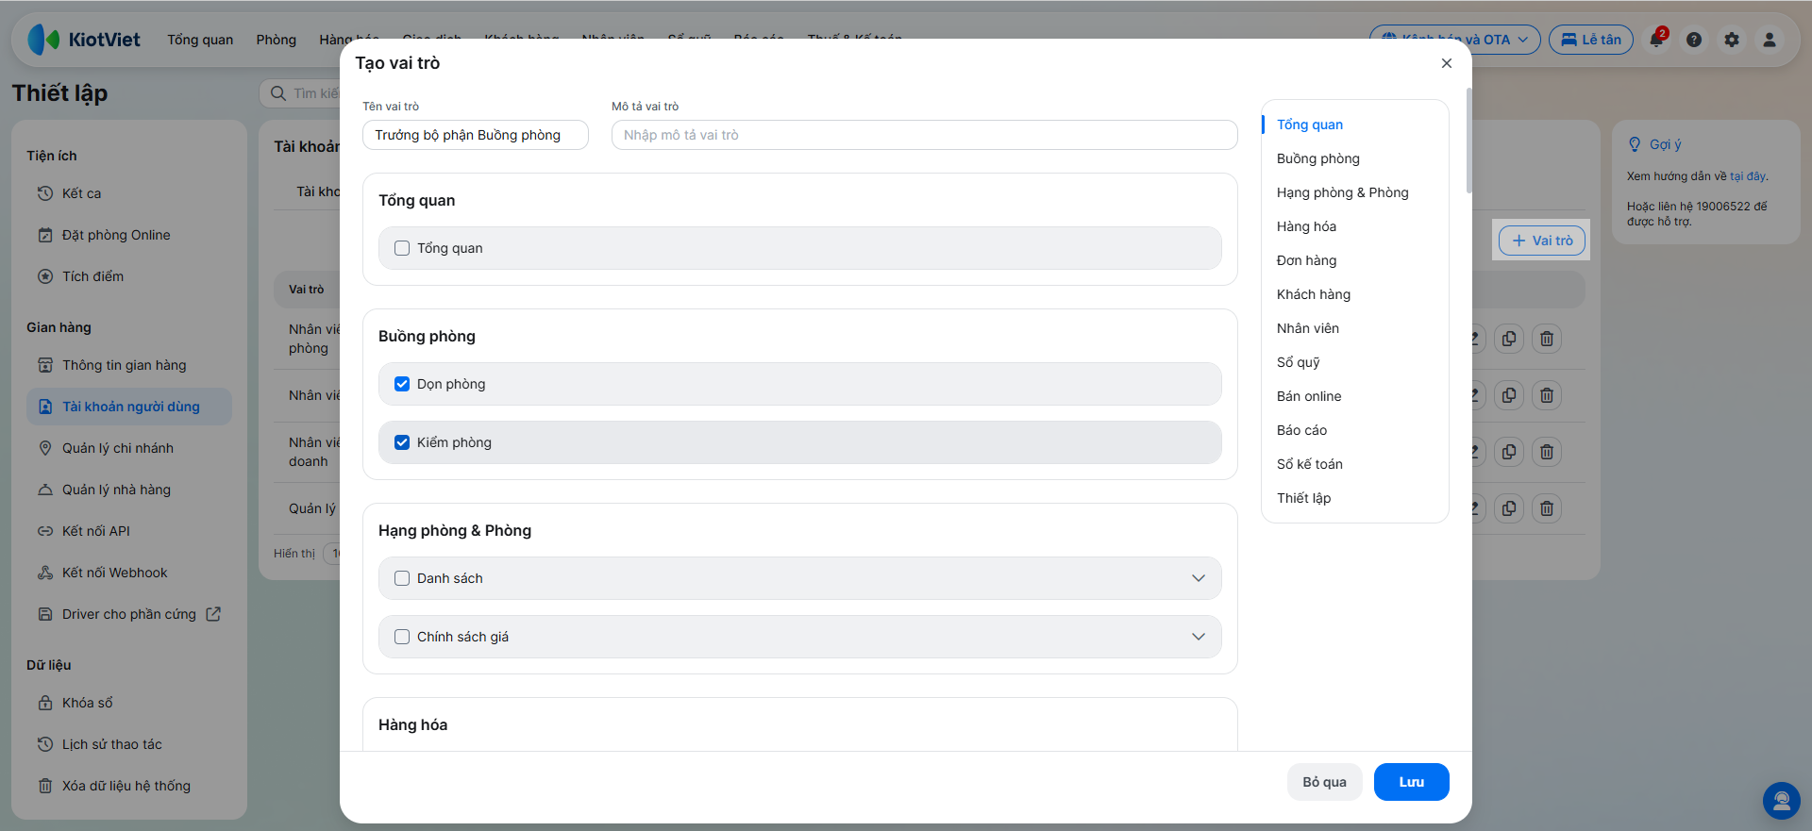Close the Tạo vai trò dialog
Screen dimensions: 1812x831
(x=1447, y=63)
